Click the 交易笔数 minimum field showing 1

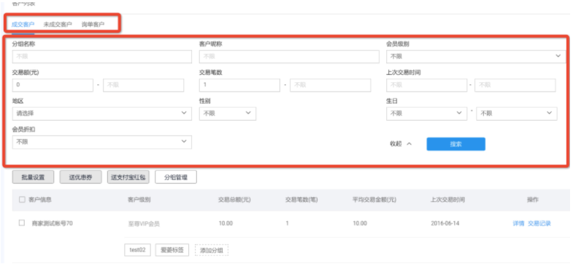[x=239, y=85]
